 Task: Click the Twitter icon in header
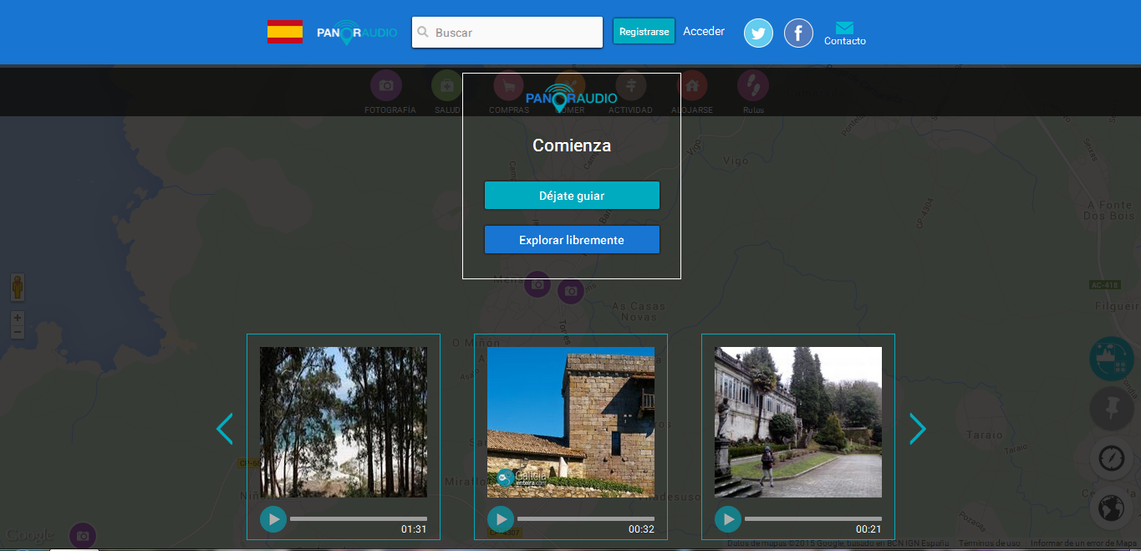coord(758,33)
